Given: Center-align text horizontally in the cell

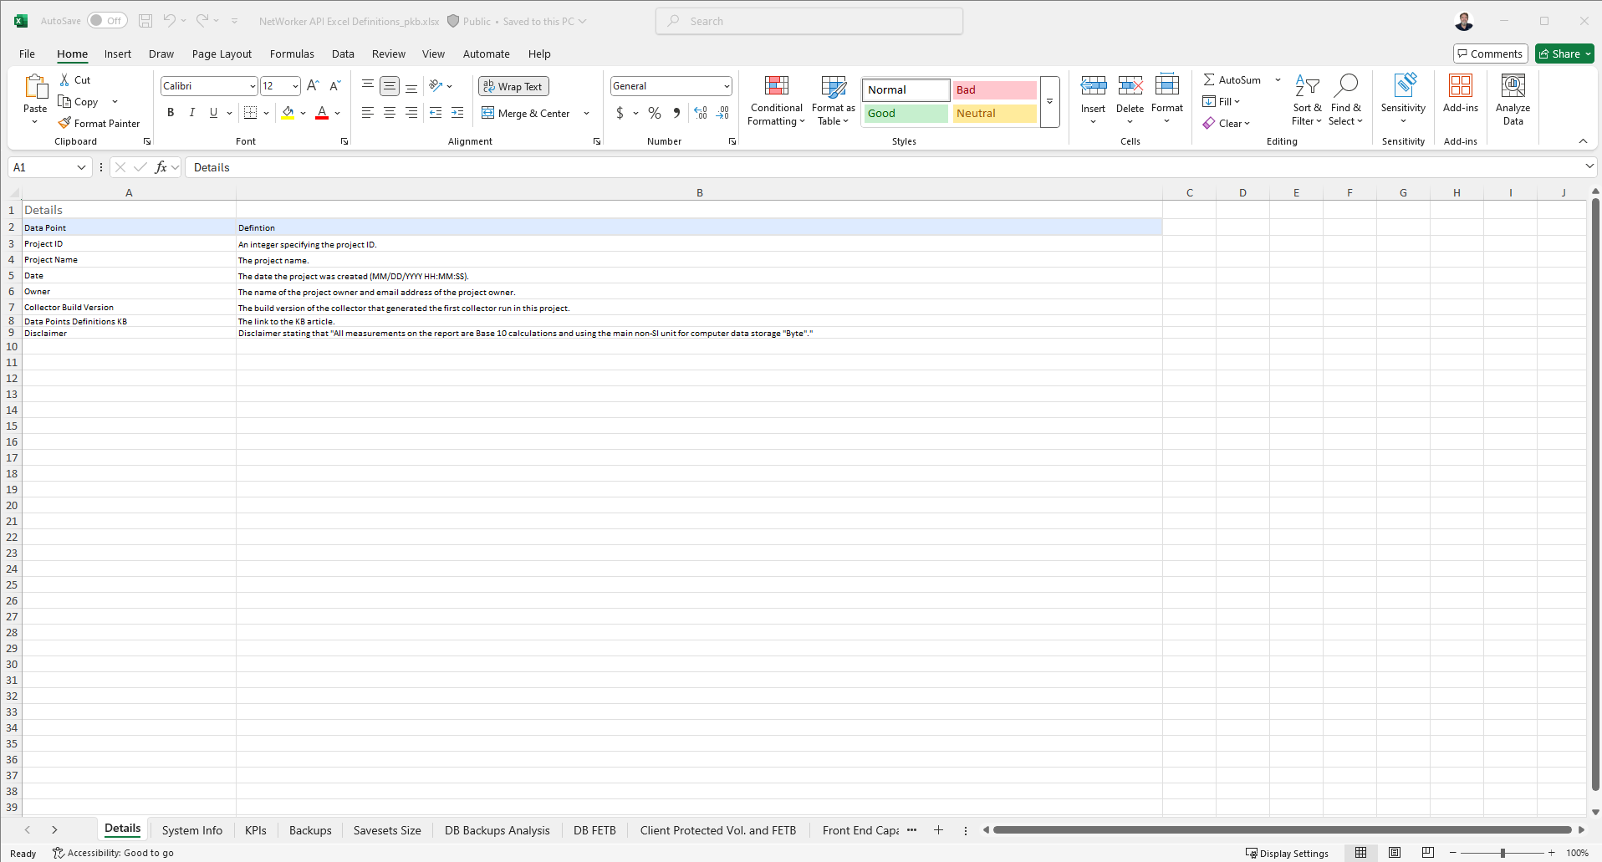Looking at the screenshot, I should (390, 113).
